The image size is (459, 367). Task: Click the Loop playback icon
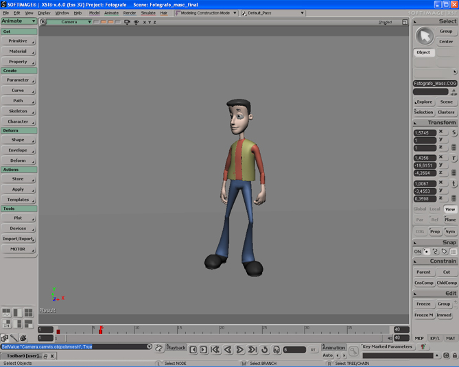[265, 349]
